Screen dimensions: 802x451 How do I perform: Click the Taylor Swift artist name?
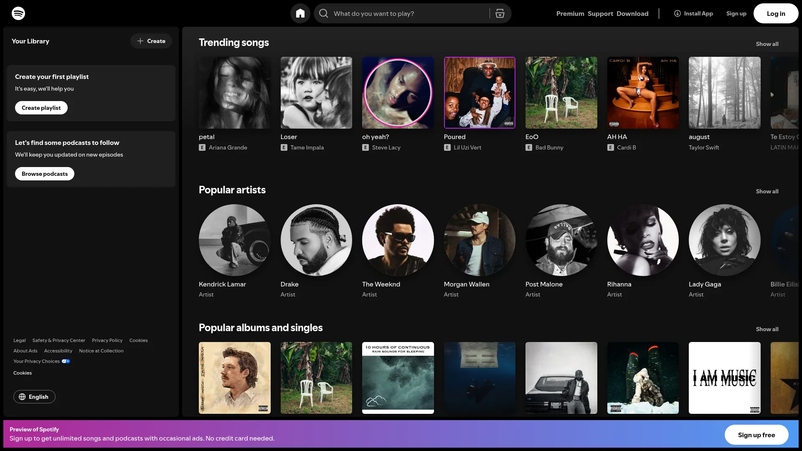point(704,147)
